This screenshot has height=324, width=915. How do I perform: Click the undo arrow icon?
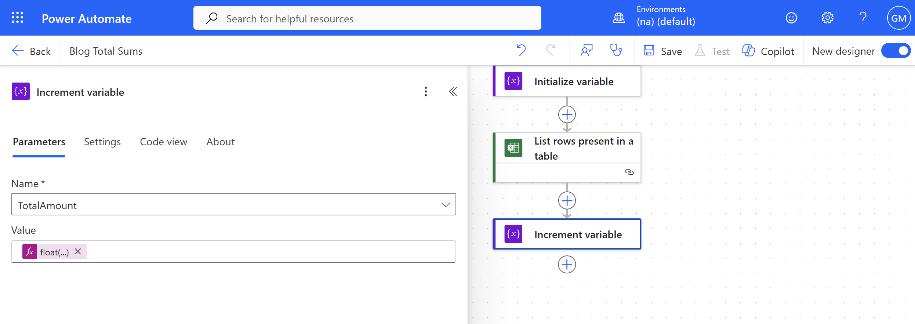pos(521,51)
